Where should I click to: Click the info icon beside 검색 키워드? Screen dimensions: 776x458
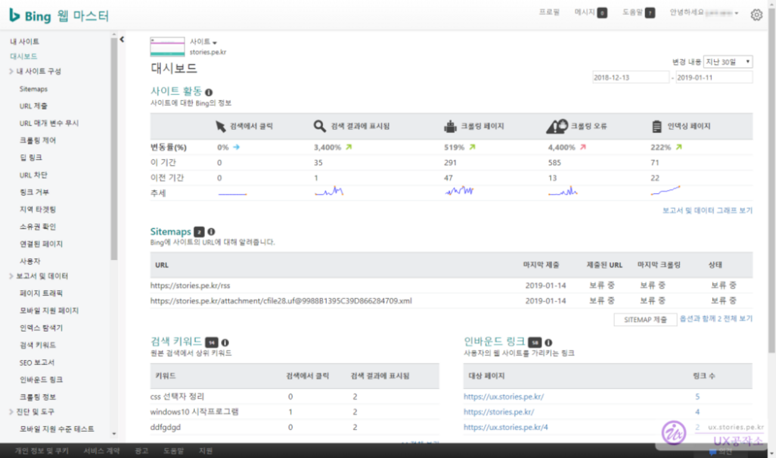click(225, 342)
